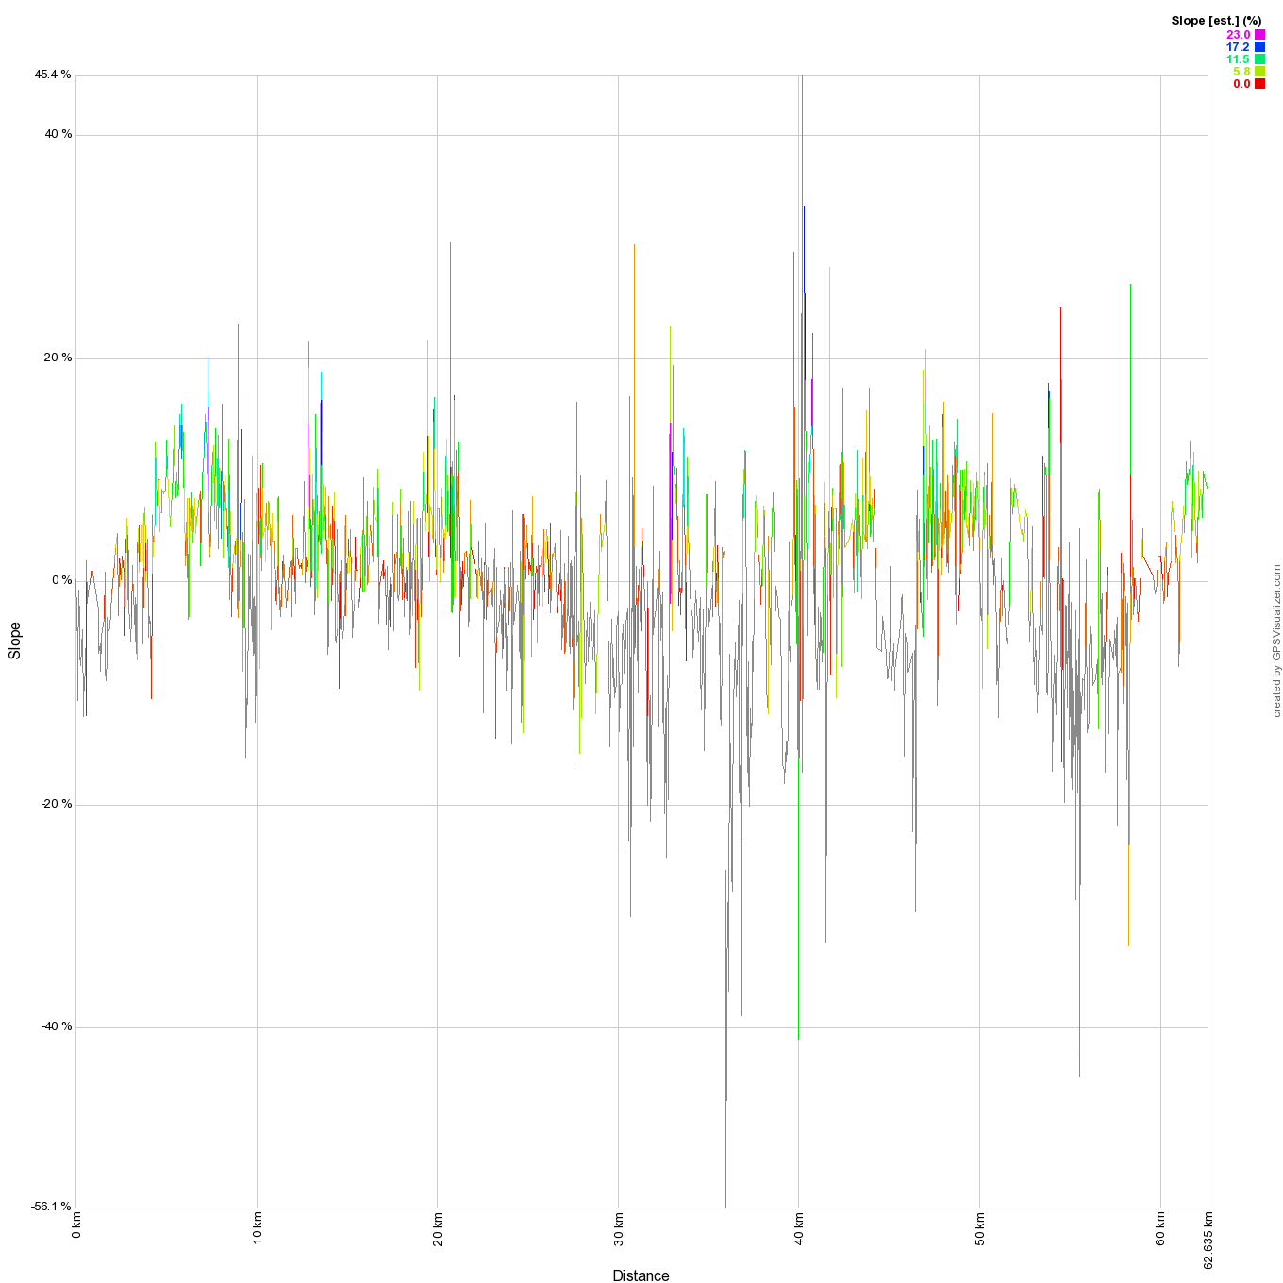This screenshot has width=1283, height=1283.
Task: Click the -56.1 % minimum y-axis label
Action: click(x=51, y=1206)
